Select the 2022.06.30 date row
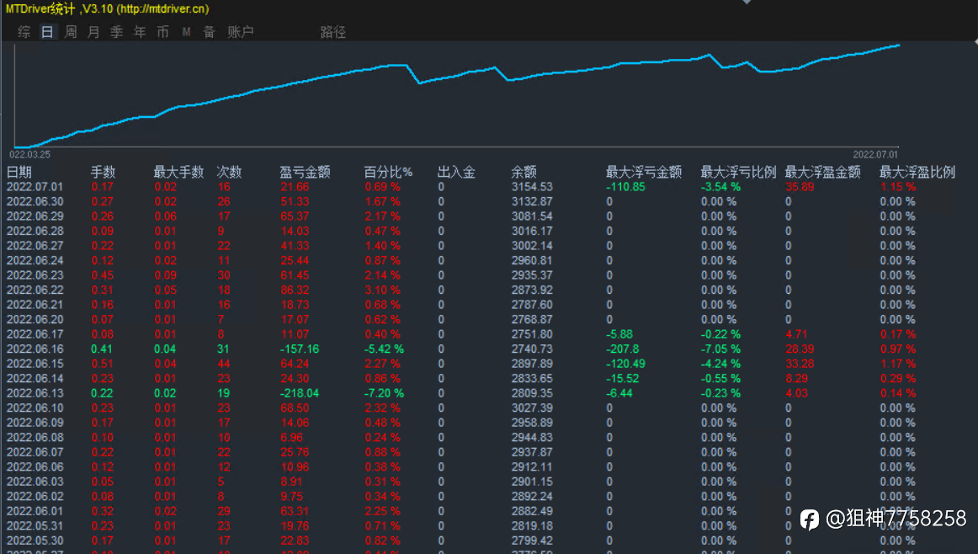The image size is (978, 554). [35, 201]
